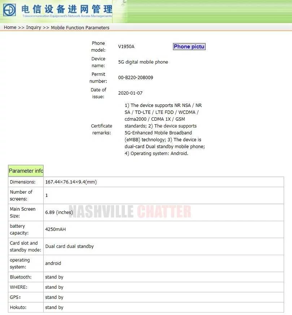Select Mobile Function Parameters breadcrumb item
The image size is (292, 315).
[x=80, y=27]
